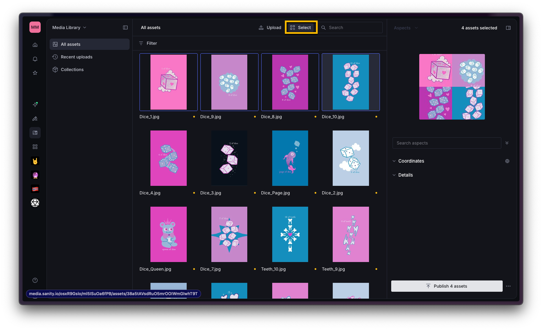Open the MM workspace avatar

35,27
